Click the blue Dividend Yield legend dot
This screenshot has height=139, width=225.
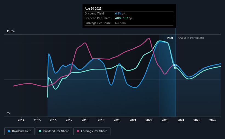tap(9, 131)
